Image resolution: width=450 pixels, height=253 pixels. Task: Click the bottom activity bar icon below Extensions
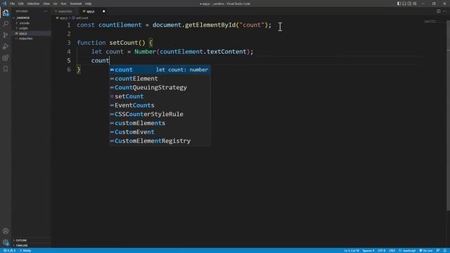[x=6, y=69]
